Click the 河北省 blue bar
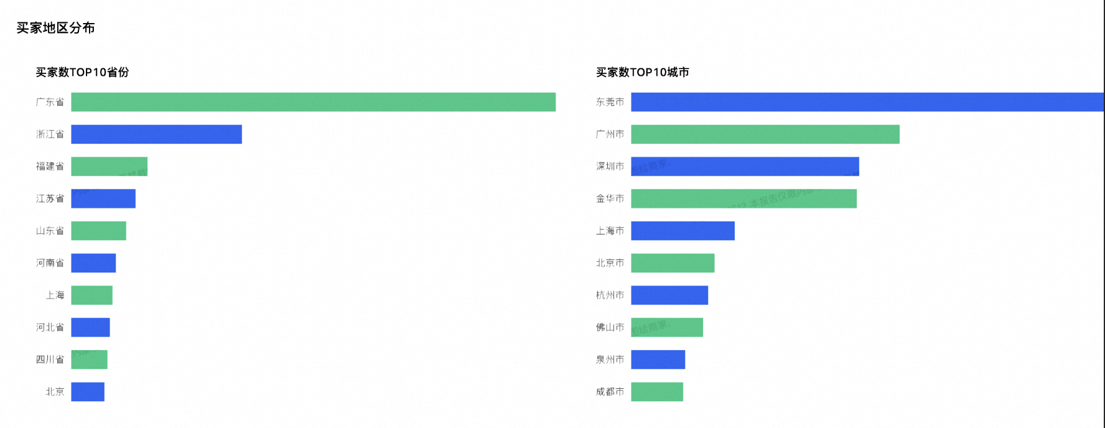 pyautogui.click(x=90, y=327)
